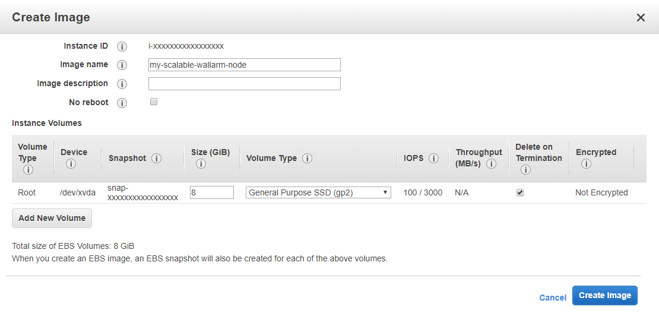Click the info icon under Device header
This screenshot has width=659, height=316.
coord(71,164)
